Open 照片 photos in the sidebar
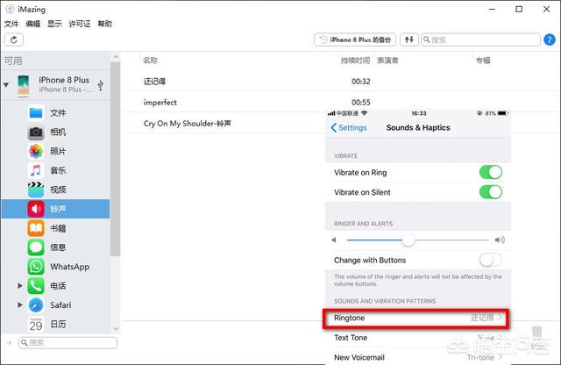The height and width of the screenshot is (365, 561). (x=58, y=152)
